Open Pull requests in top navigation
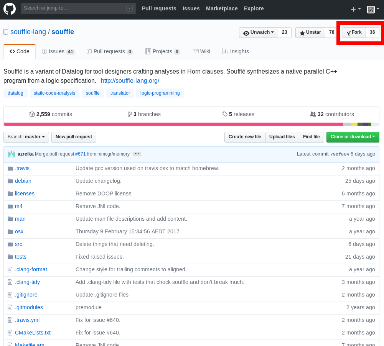Viewport: 384px width, 346px height. 159,8
